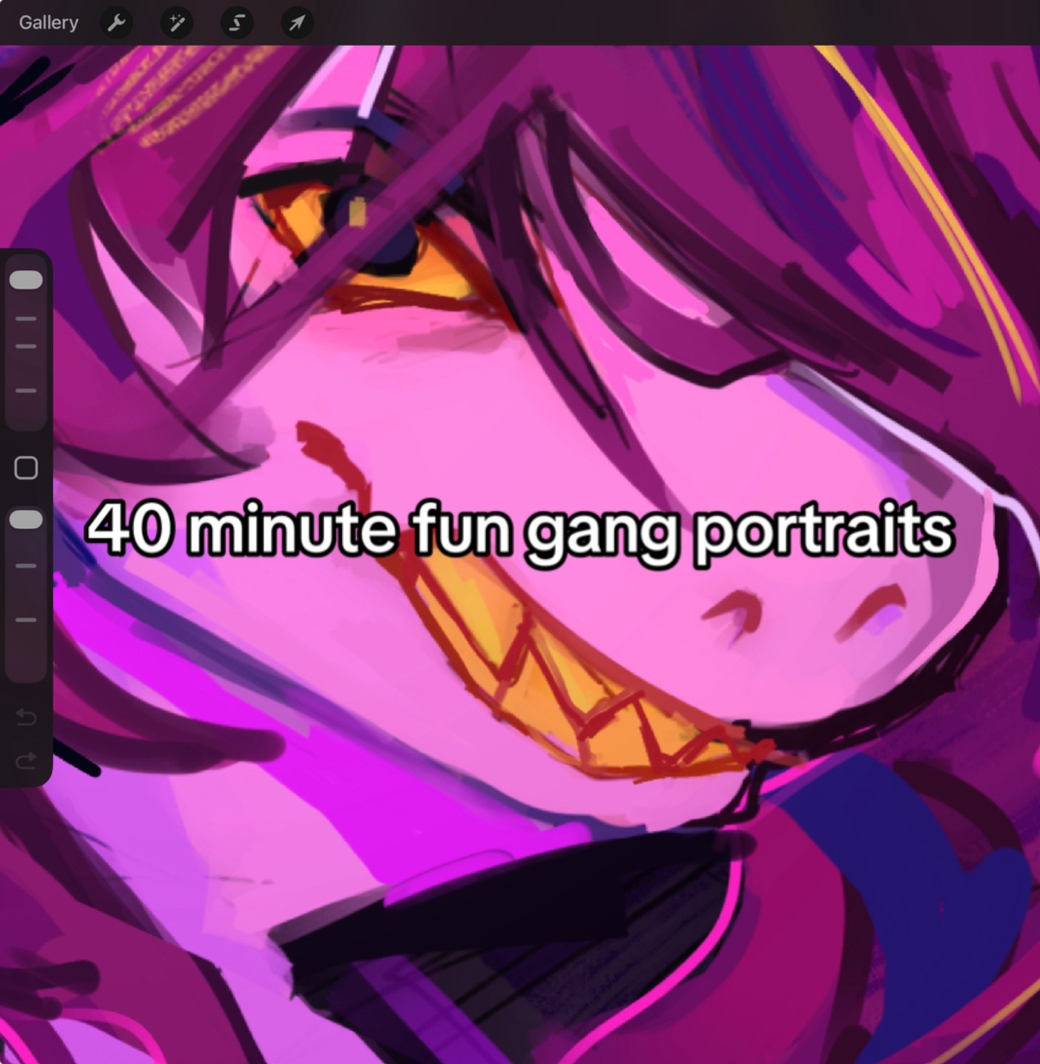Screen dimensions: 1040x1064
Task: Open the Actions wrench menu
Action: [x=116, y=24]
